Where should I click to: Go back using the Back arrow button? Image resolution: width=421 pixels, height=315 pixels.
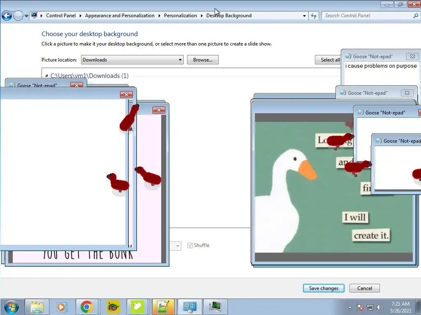point(7,16)
